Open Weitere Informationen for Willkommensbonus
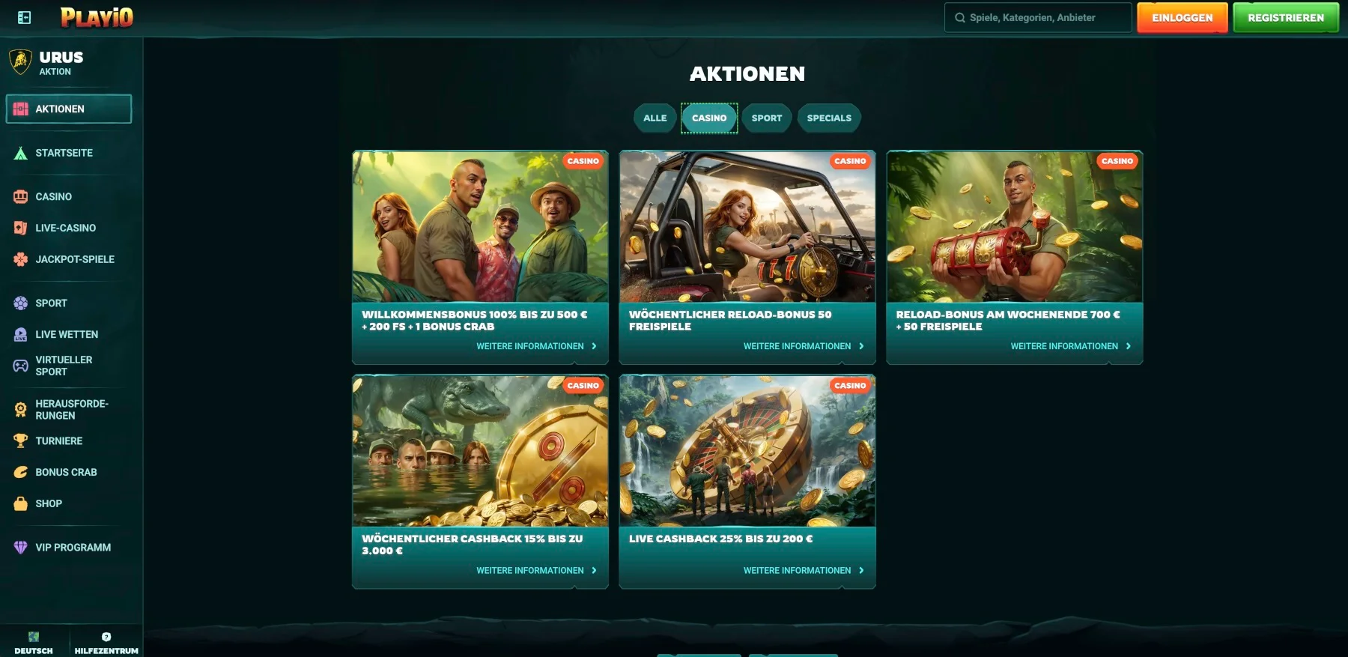This screenshot has width=1348, height=657. coord(537,346)
